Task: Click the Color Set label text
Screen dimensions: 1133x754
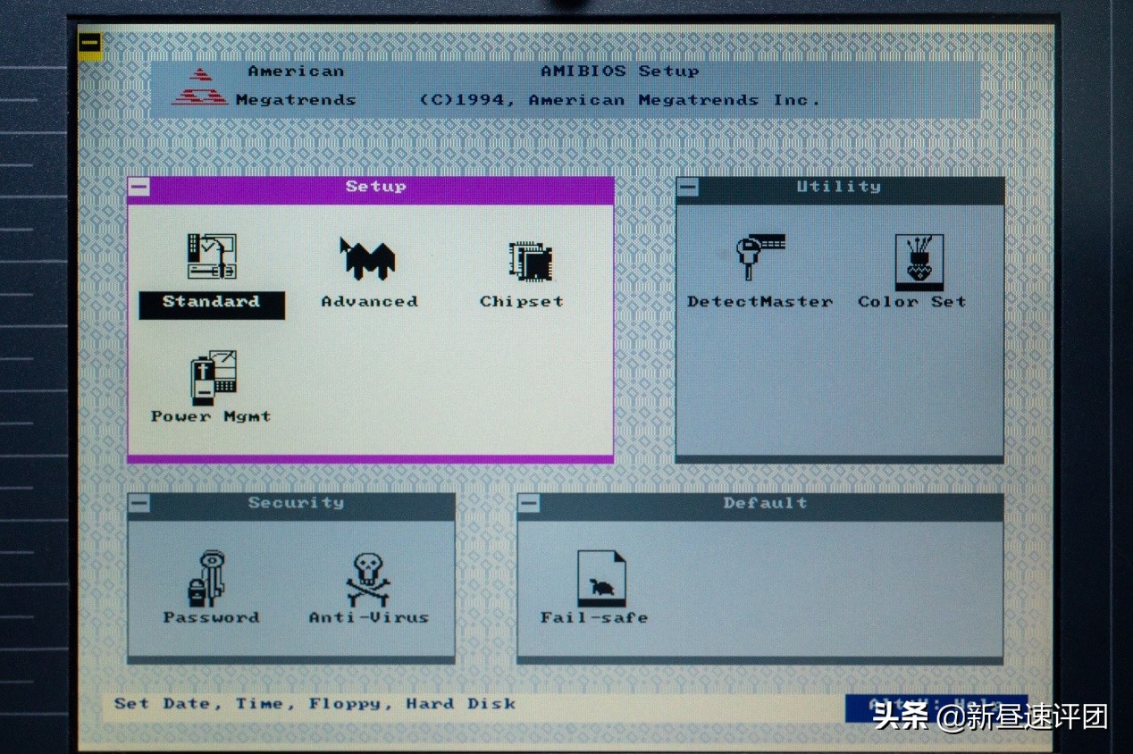Action: pos(912,302)
